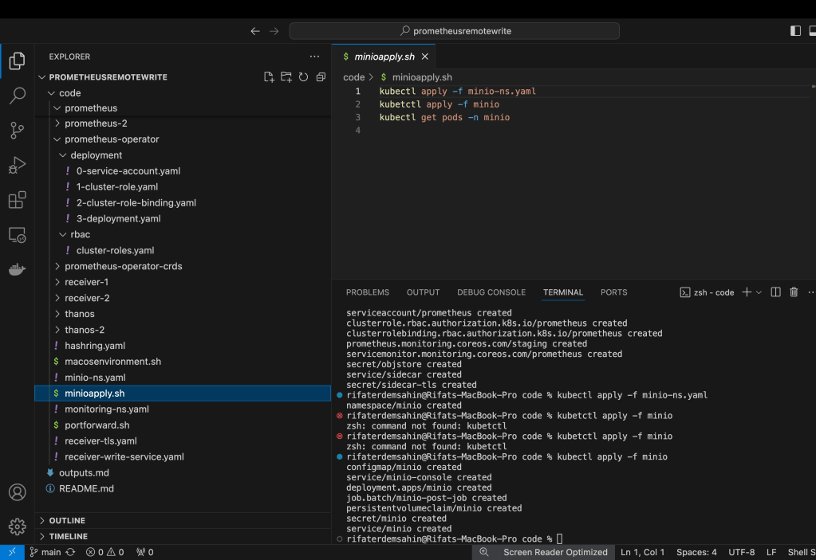Change line ending via LF status item

[771, 552]
